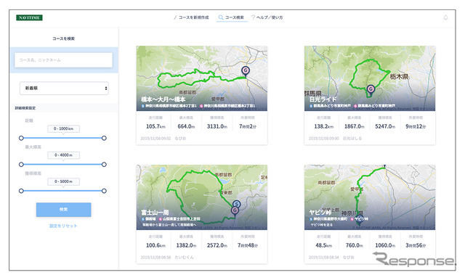Click the right handle of 獲得標高 slider
Image resolution: width=465 pixels, height=275 pixels.
point(104,191)
